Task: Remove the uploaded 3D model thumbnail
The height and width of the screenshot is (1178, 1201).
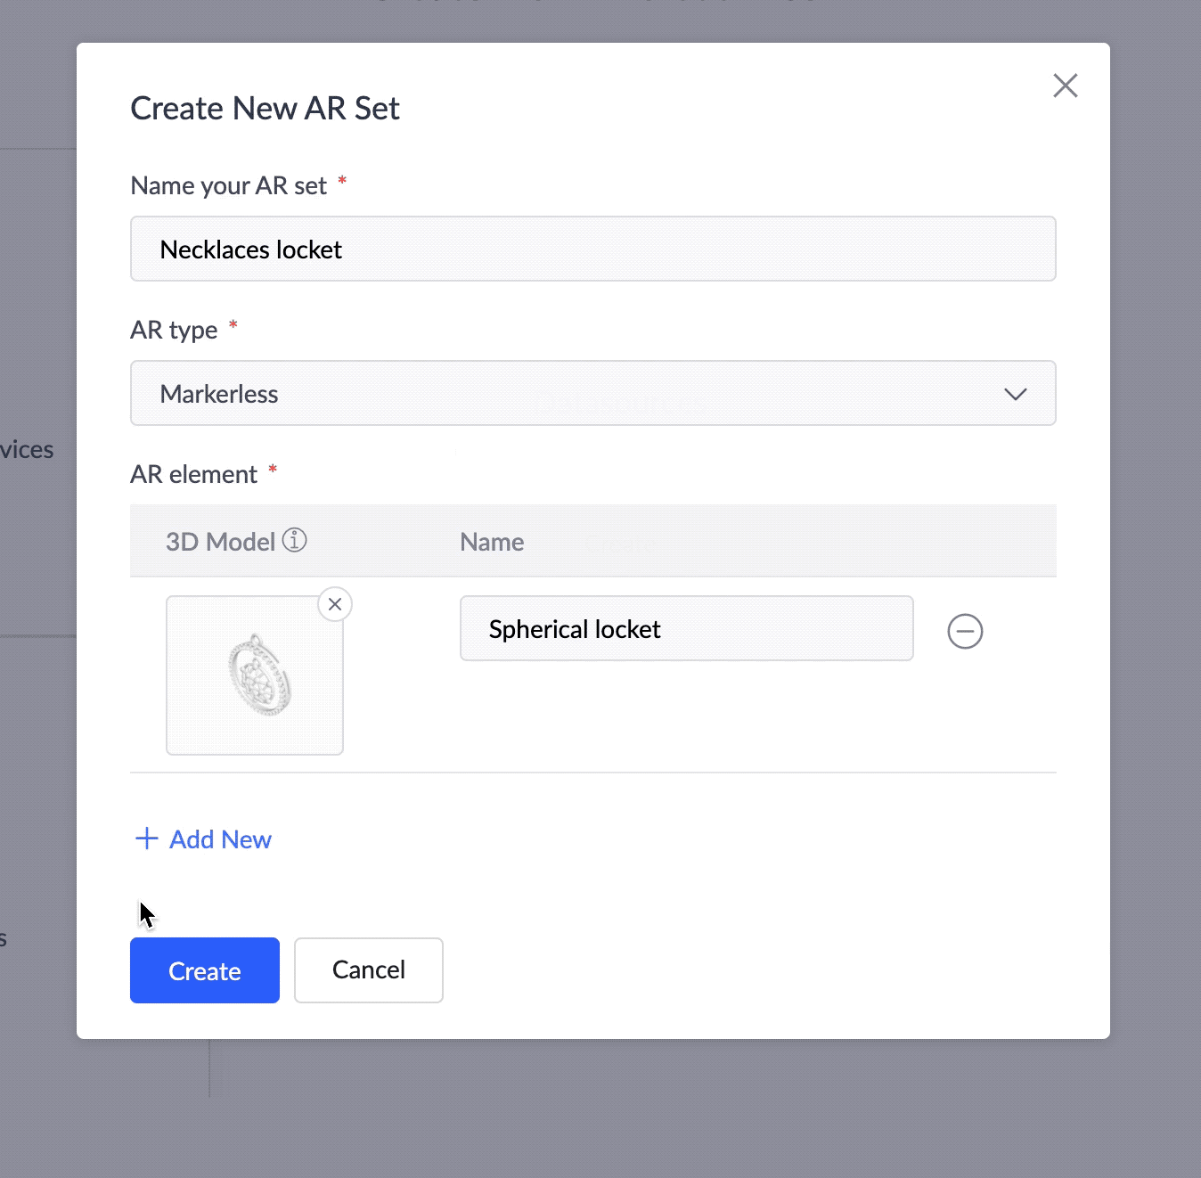Action: [x=335, y=604]
